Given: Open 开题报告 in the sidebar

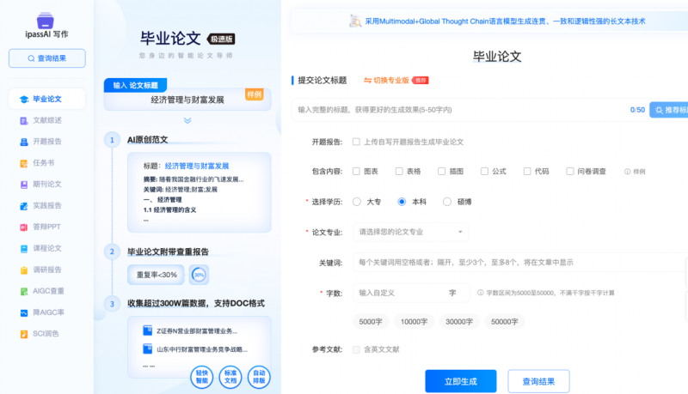Looking at the screenshot, I should (x=47, y=142).
